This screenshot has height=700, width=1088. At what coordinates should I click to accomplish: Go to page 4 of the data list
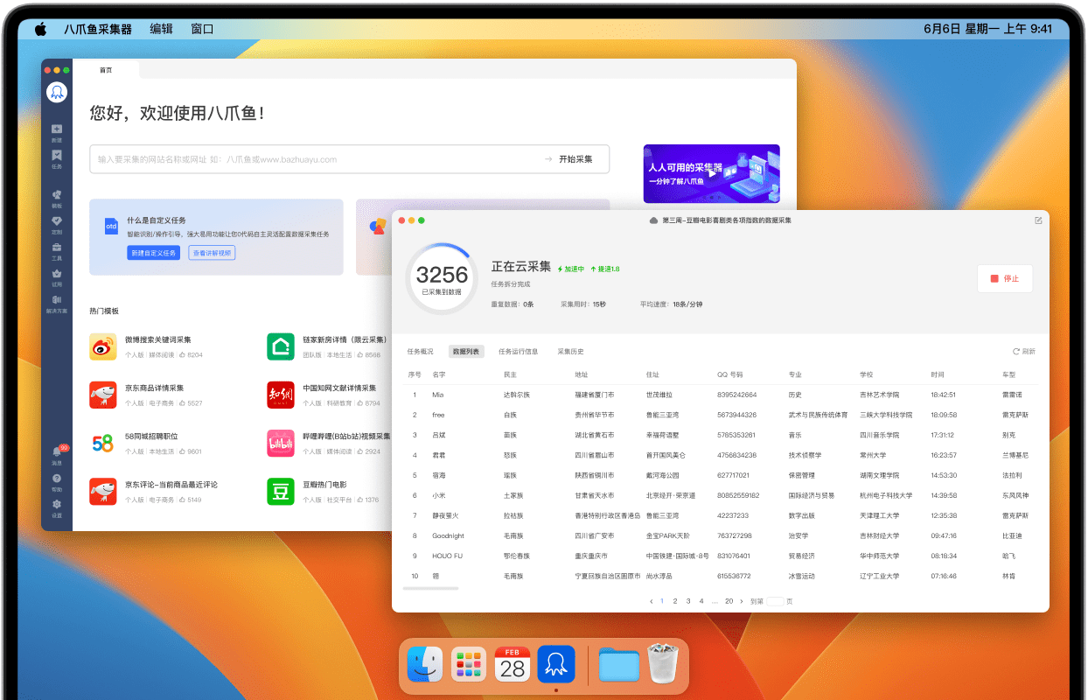[701, 601]
